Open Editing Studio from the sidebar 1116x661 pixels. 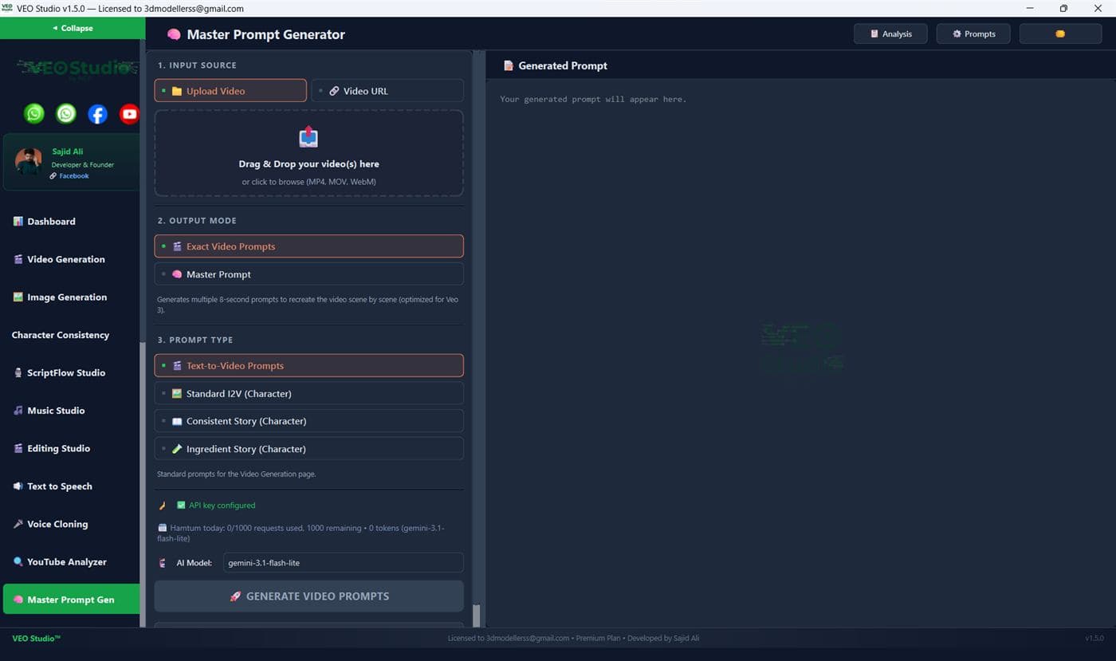tap(70, 448)
